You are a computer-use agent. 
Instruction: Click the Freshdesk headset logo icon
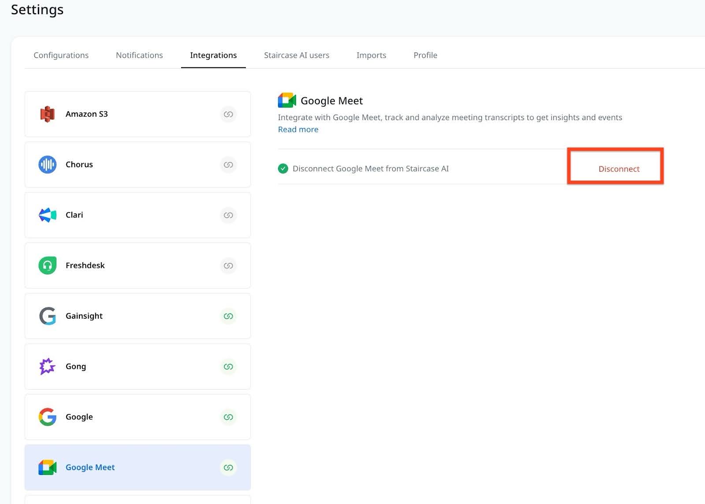48,265
